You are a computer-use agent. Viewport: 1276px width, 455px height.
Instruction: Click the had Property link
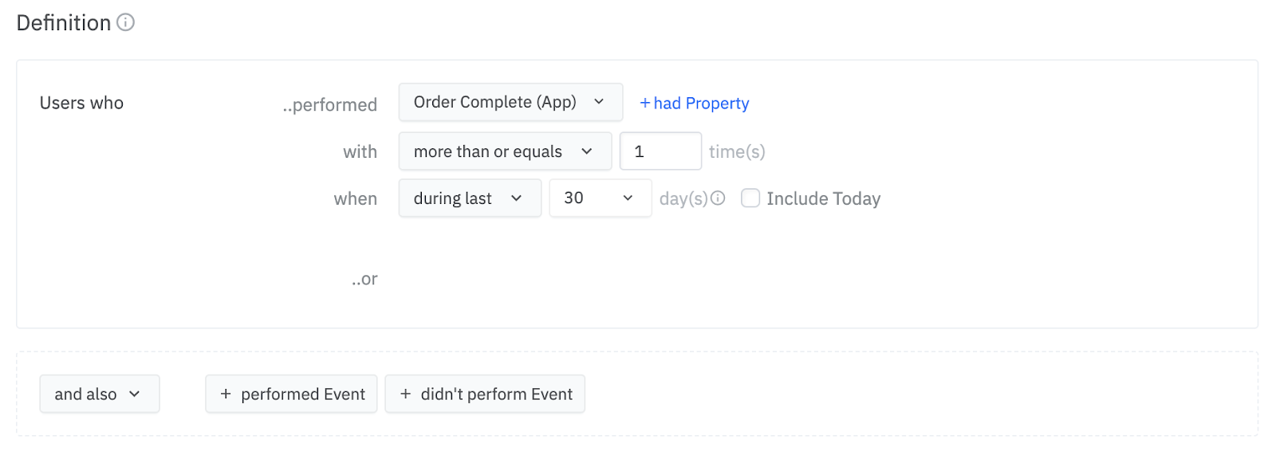701,103
